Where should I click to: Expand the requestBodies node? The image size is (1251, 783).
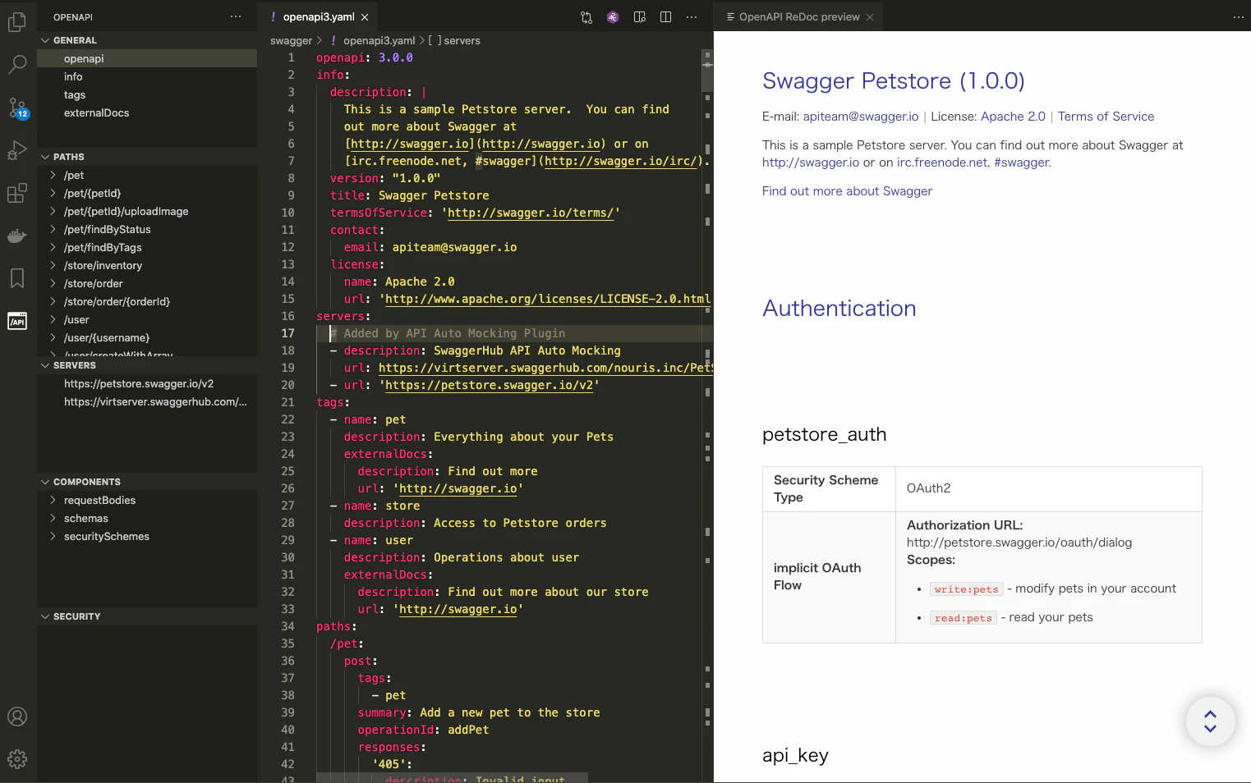[53, 500]
